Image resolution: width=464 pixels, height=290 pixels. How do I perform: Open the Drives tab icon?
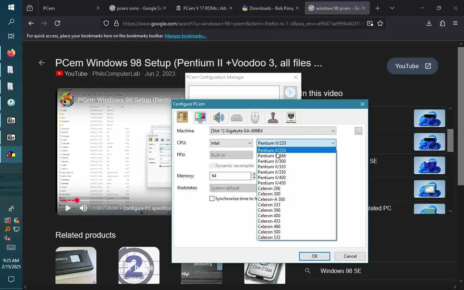pos(237,117)
